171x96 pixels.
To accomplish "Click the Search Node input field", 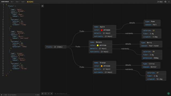I will [x=62, y=94].
